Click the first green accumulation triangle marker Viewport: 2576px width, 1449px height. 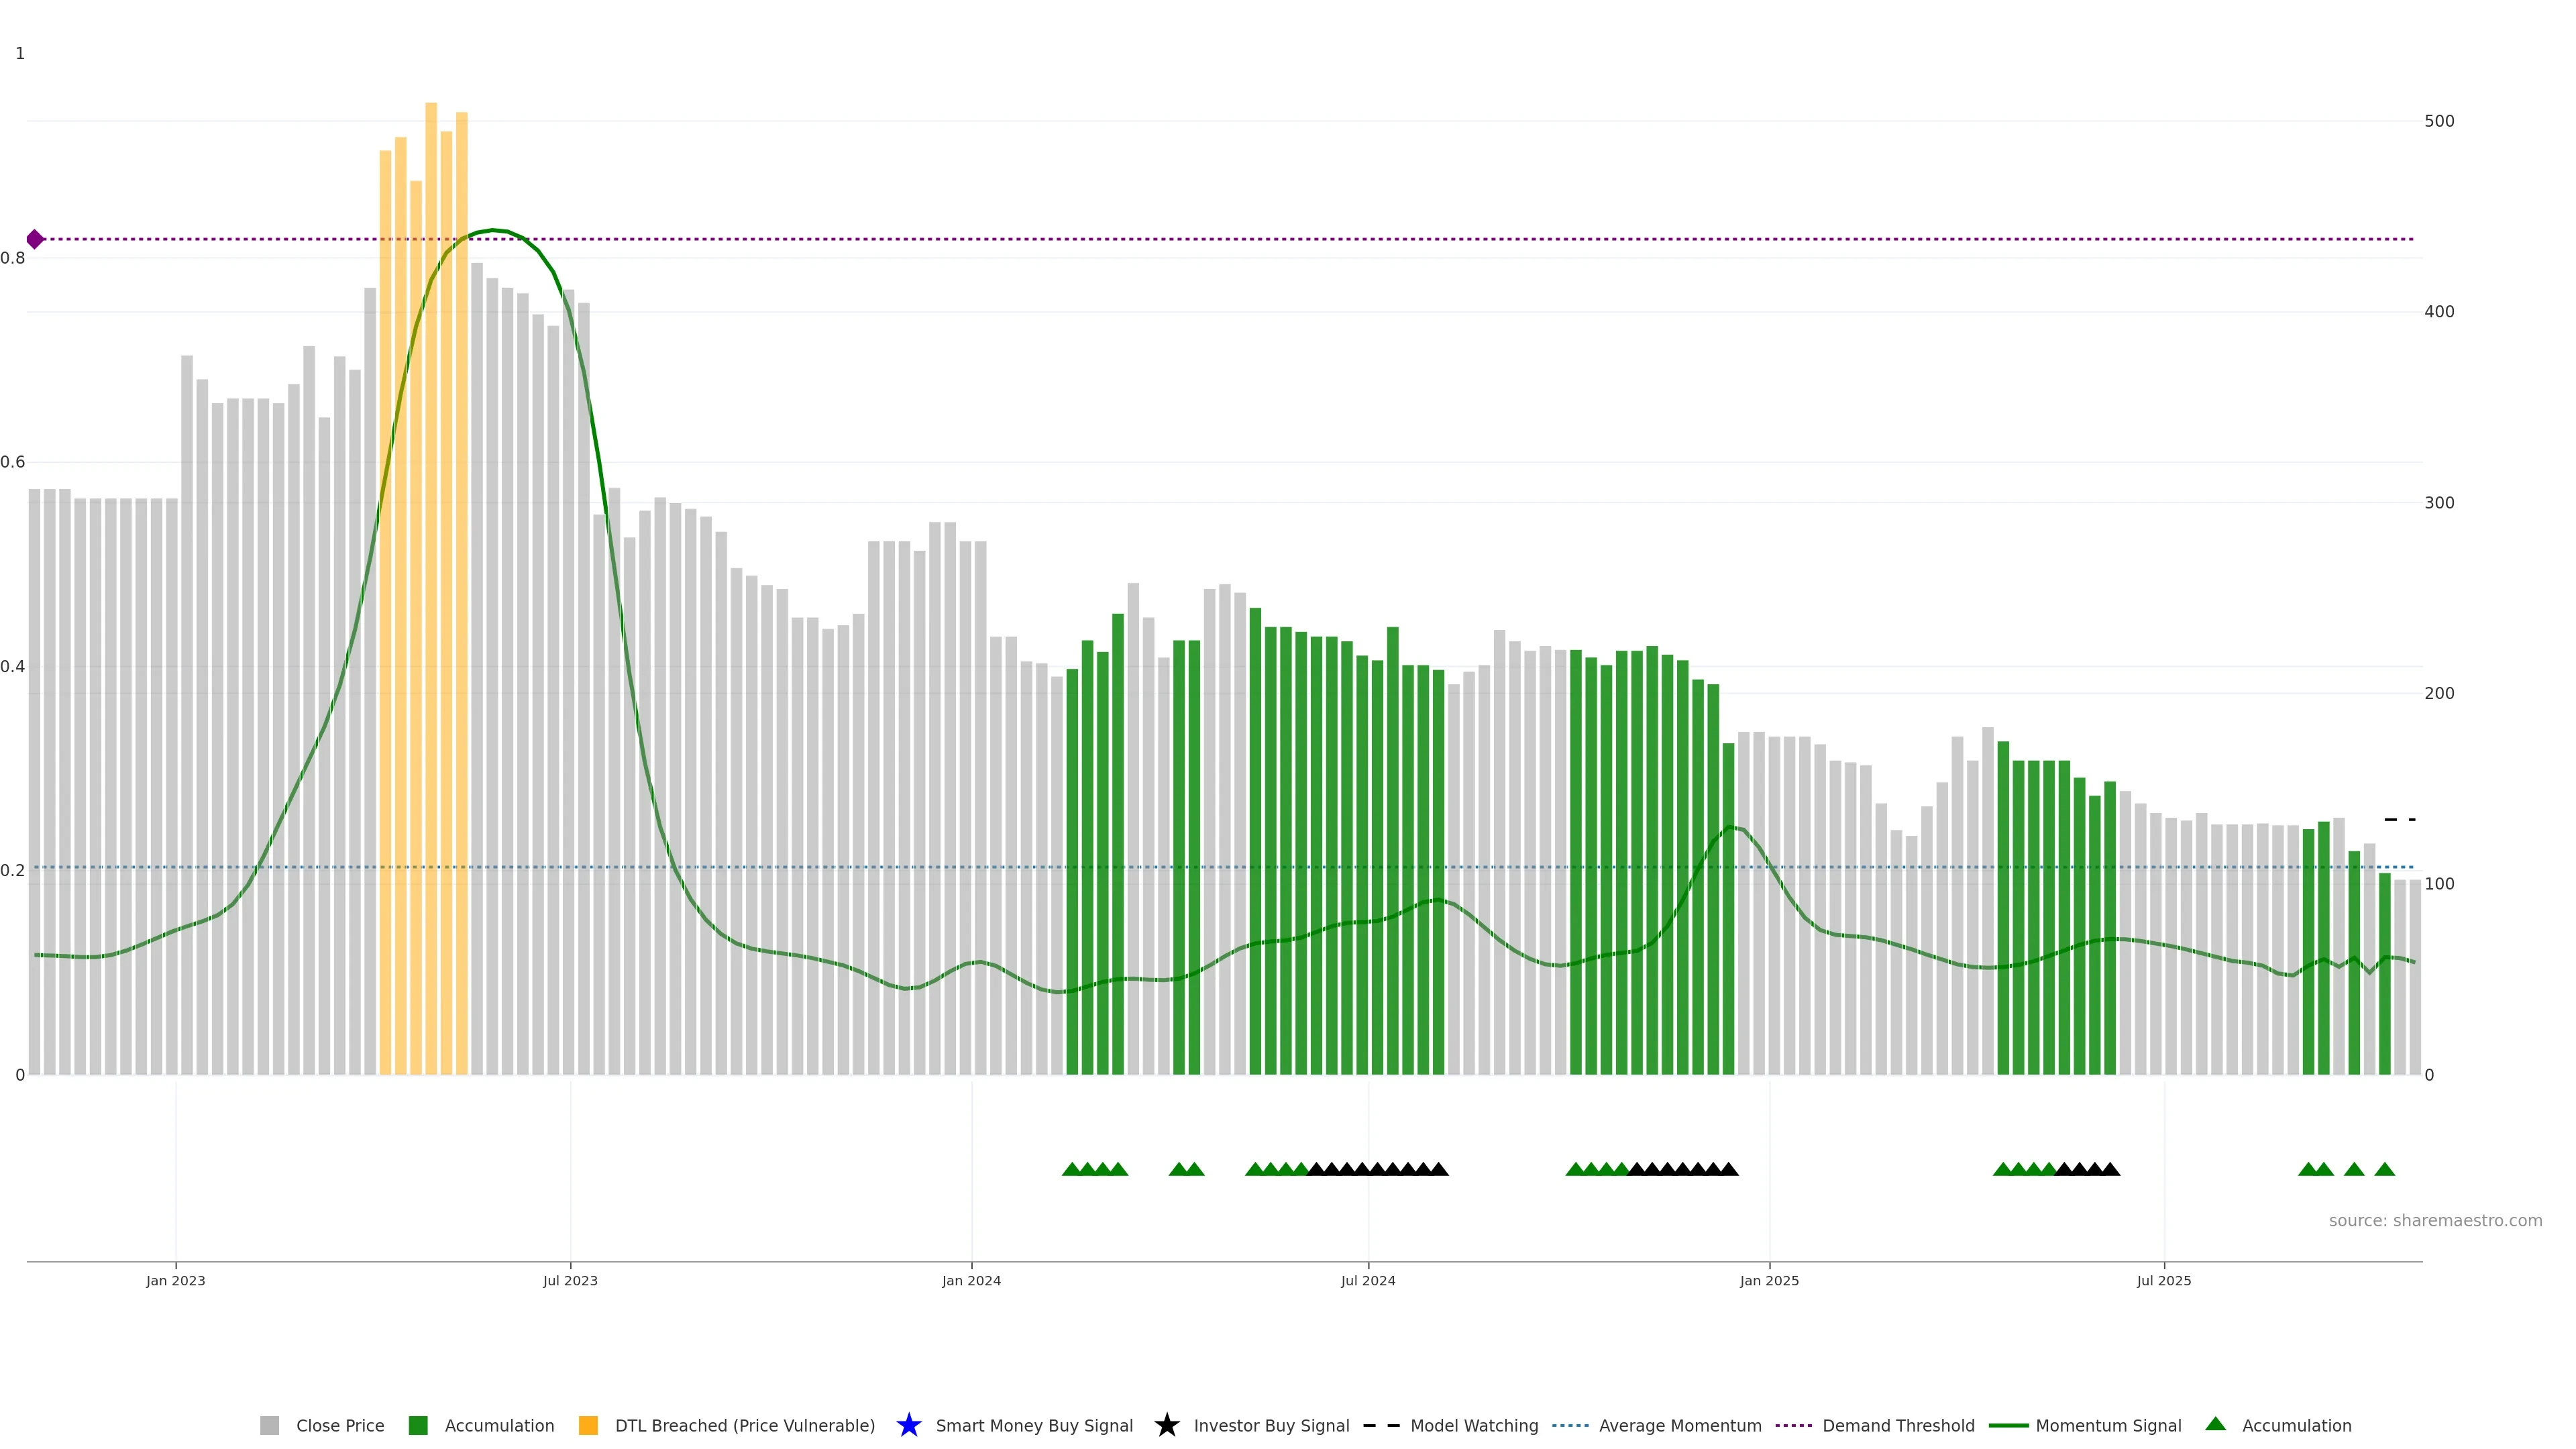(1071, 1169)
